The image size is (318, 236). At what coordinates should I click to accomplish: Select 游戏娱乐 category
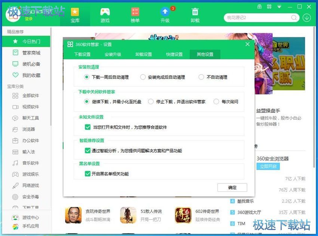[x=26, y=174]
